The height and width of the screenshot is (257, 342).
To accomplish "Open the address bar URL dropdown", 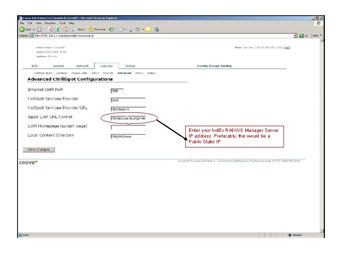I will [295, 36].
